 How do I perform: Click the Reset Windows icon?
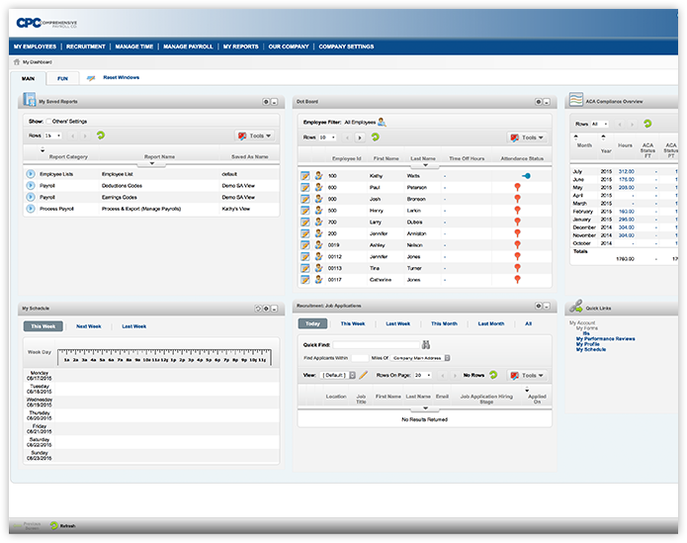[x=91, y=78]
